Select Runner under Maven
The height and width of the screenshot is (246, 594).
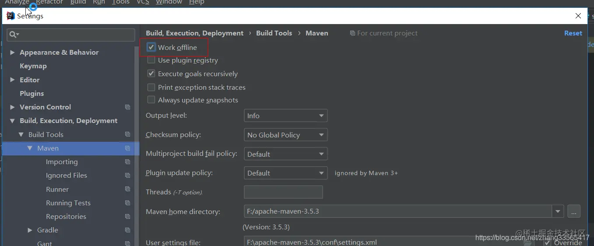pyautogui.click(x=57, y=190)
